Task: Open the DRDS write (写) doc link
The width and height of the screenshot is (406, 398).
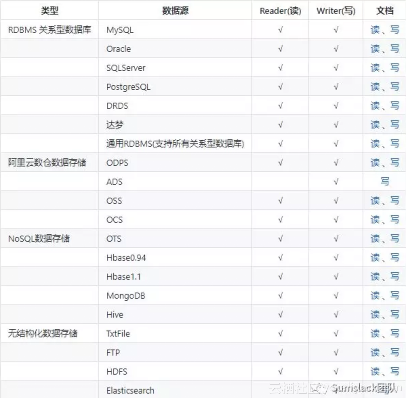Action: tap(394, 106)
